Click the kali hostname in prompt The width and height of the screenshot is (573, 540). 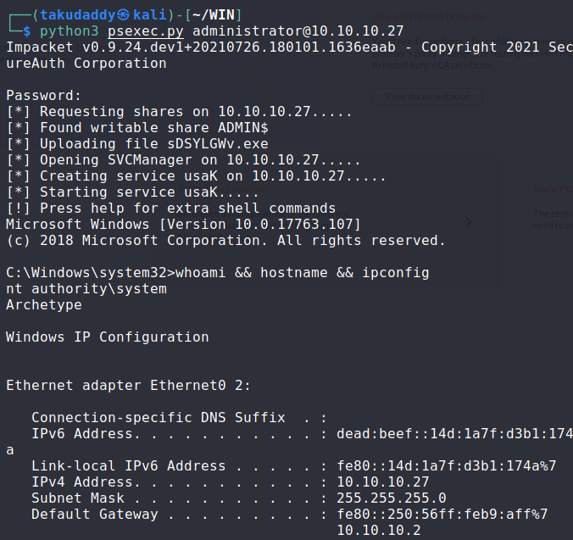tap(150, 15)
